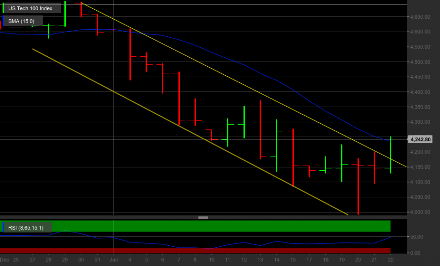The image size is (440, 266).
Task: Click the 4,450.00 price axis label
Action: coord(420,77)
